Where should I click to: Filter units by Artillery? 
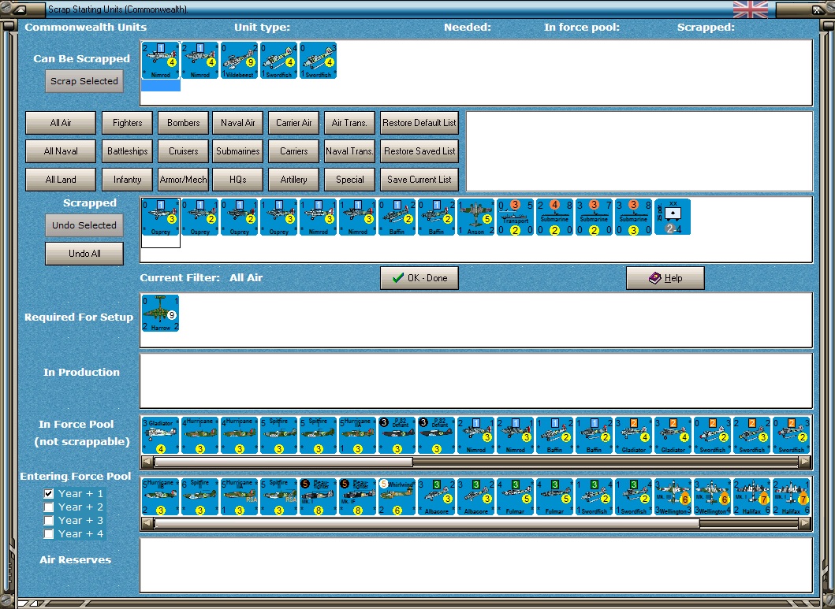click(293, 180)
